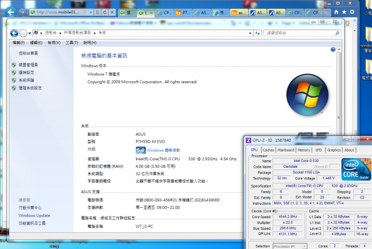372x249 pixels.
Task: Stop loading the page in IE
Action: pos(112,12)
